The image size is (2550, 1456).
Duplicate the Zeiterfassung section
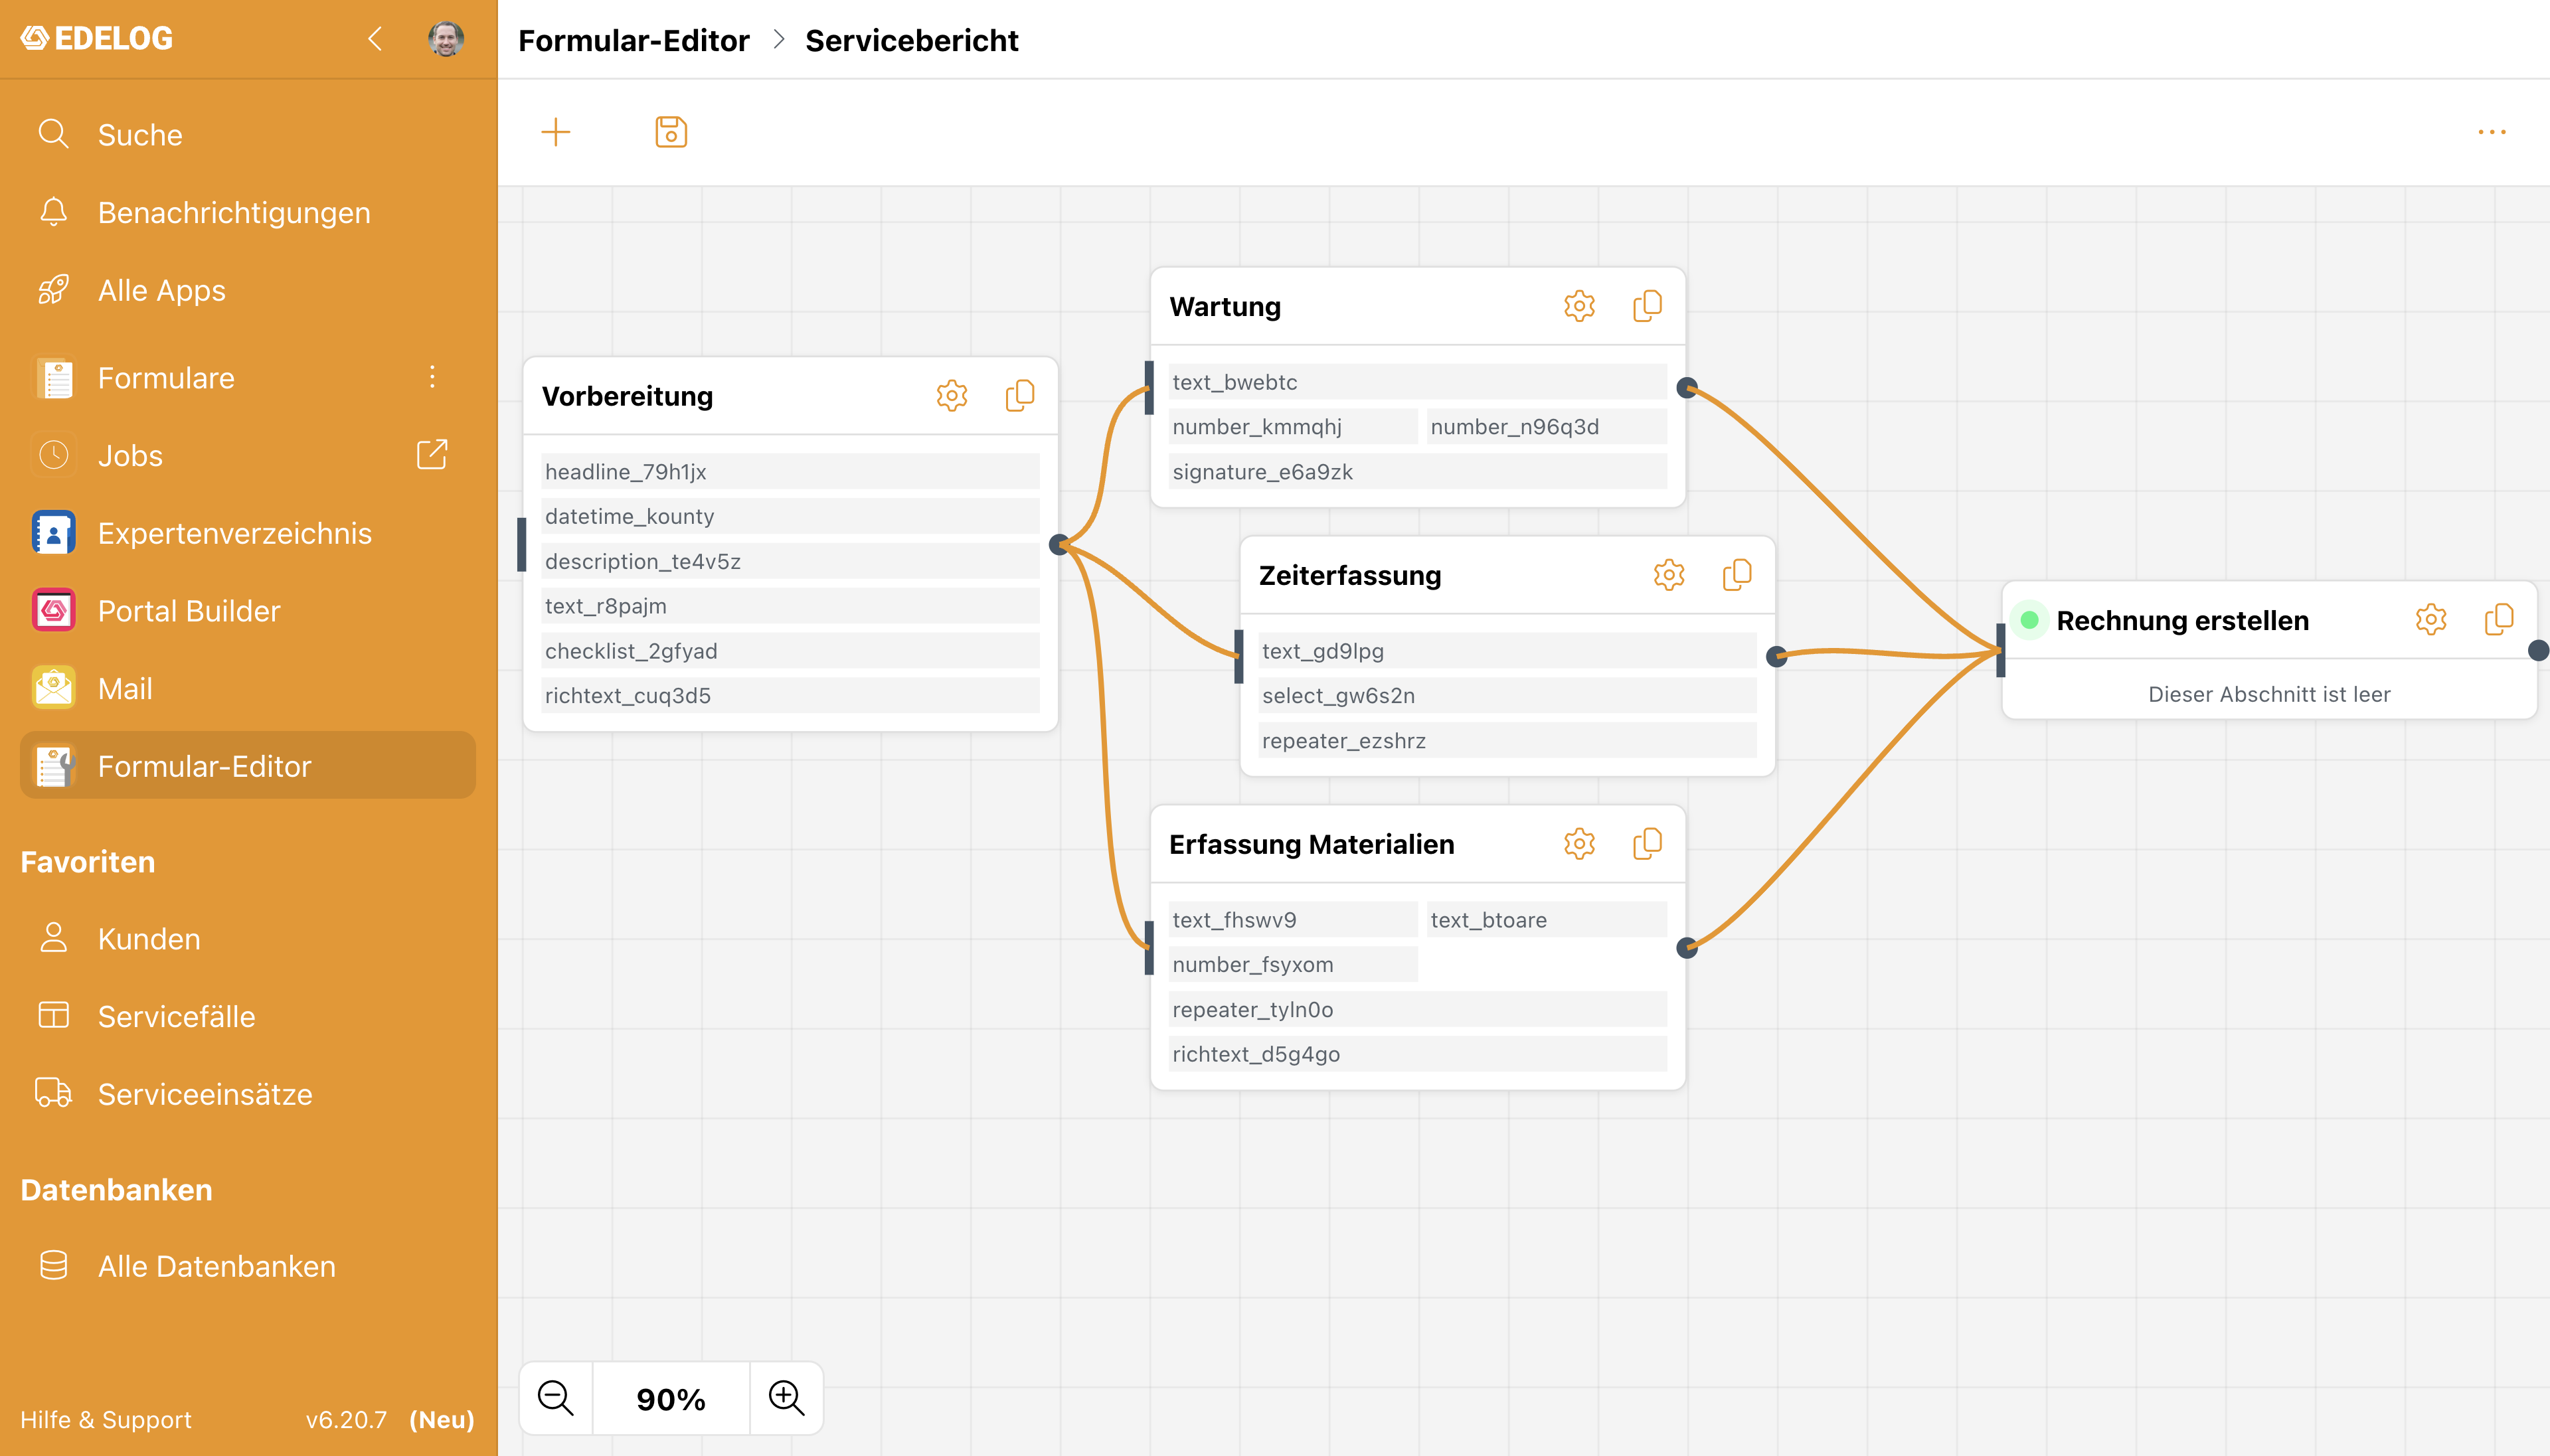1737,575
